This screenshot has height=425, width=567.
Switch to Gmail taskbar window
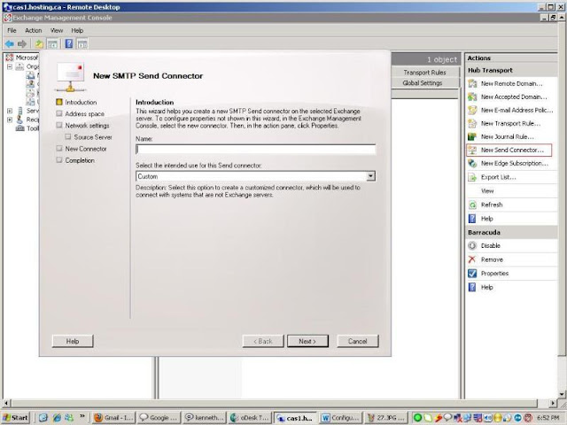[x=113, y=418]
